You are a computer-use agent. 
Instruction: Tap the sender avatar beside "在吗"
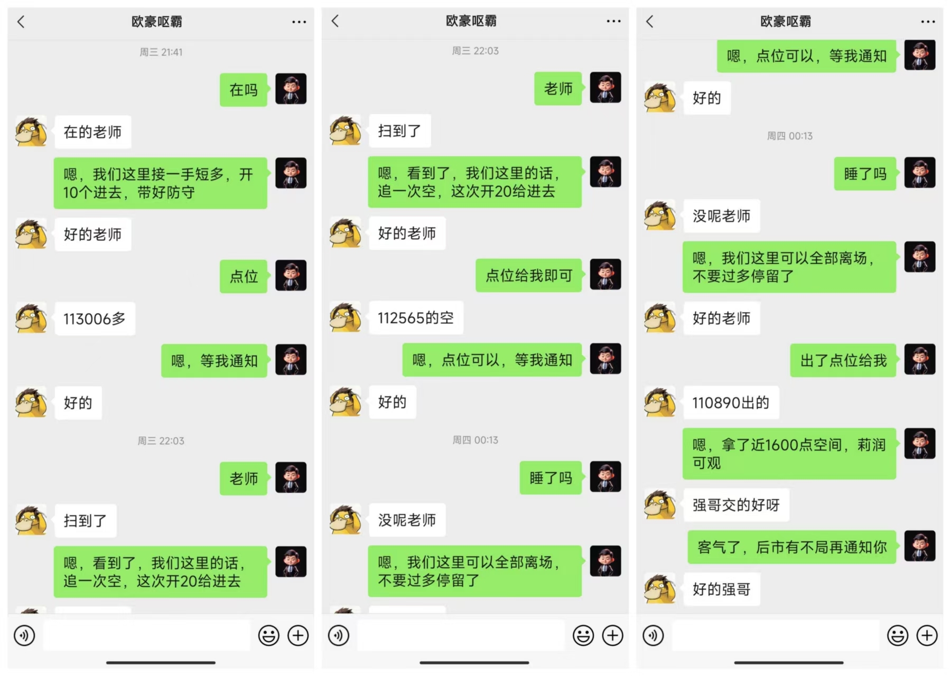[291, 89]
